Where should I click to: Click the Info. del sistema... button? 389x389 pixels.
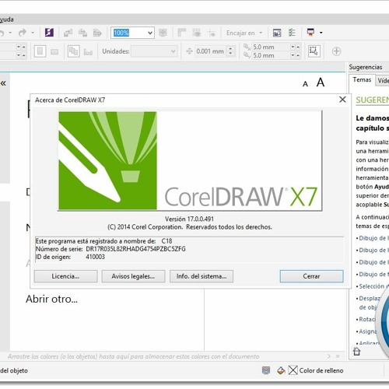click(202, 276)
